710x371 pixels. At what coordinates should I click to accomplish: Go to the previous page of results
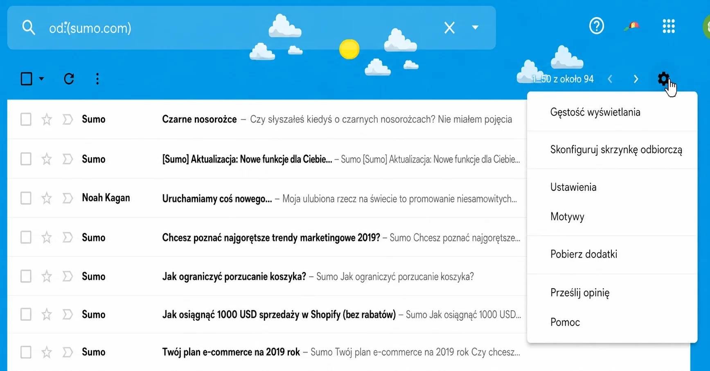(x=610, y=79)
